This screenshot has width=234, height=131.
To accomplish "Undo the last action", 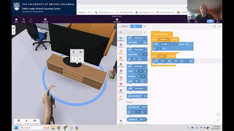I will pyautogui.click(x=23, y=20).
